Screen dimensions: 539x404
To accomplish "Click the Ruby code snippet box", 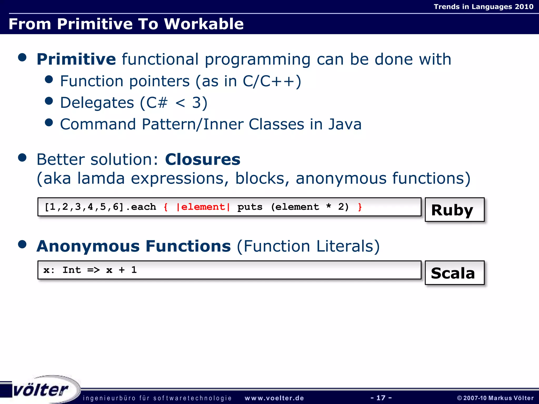I will pos(229,207).
